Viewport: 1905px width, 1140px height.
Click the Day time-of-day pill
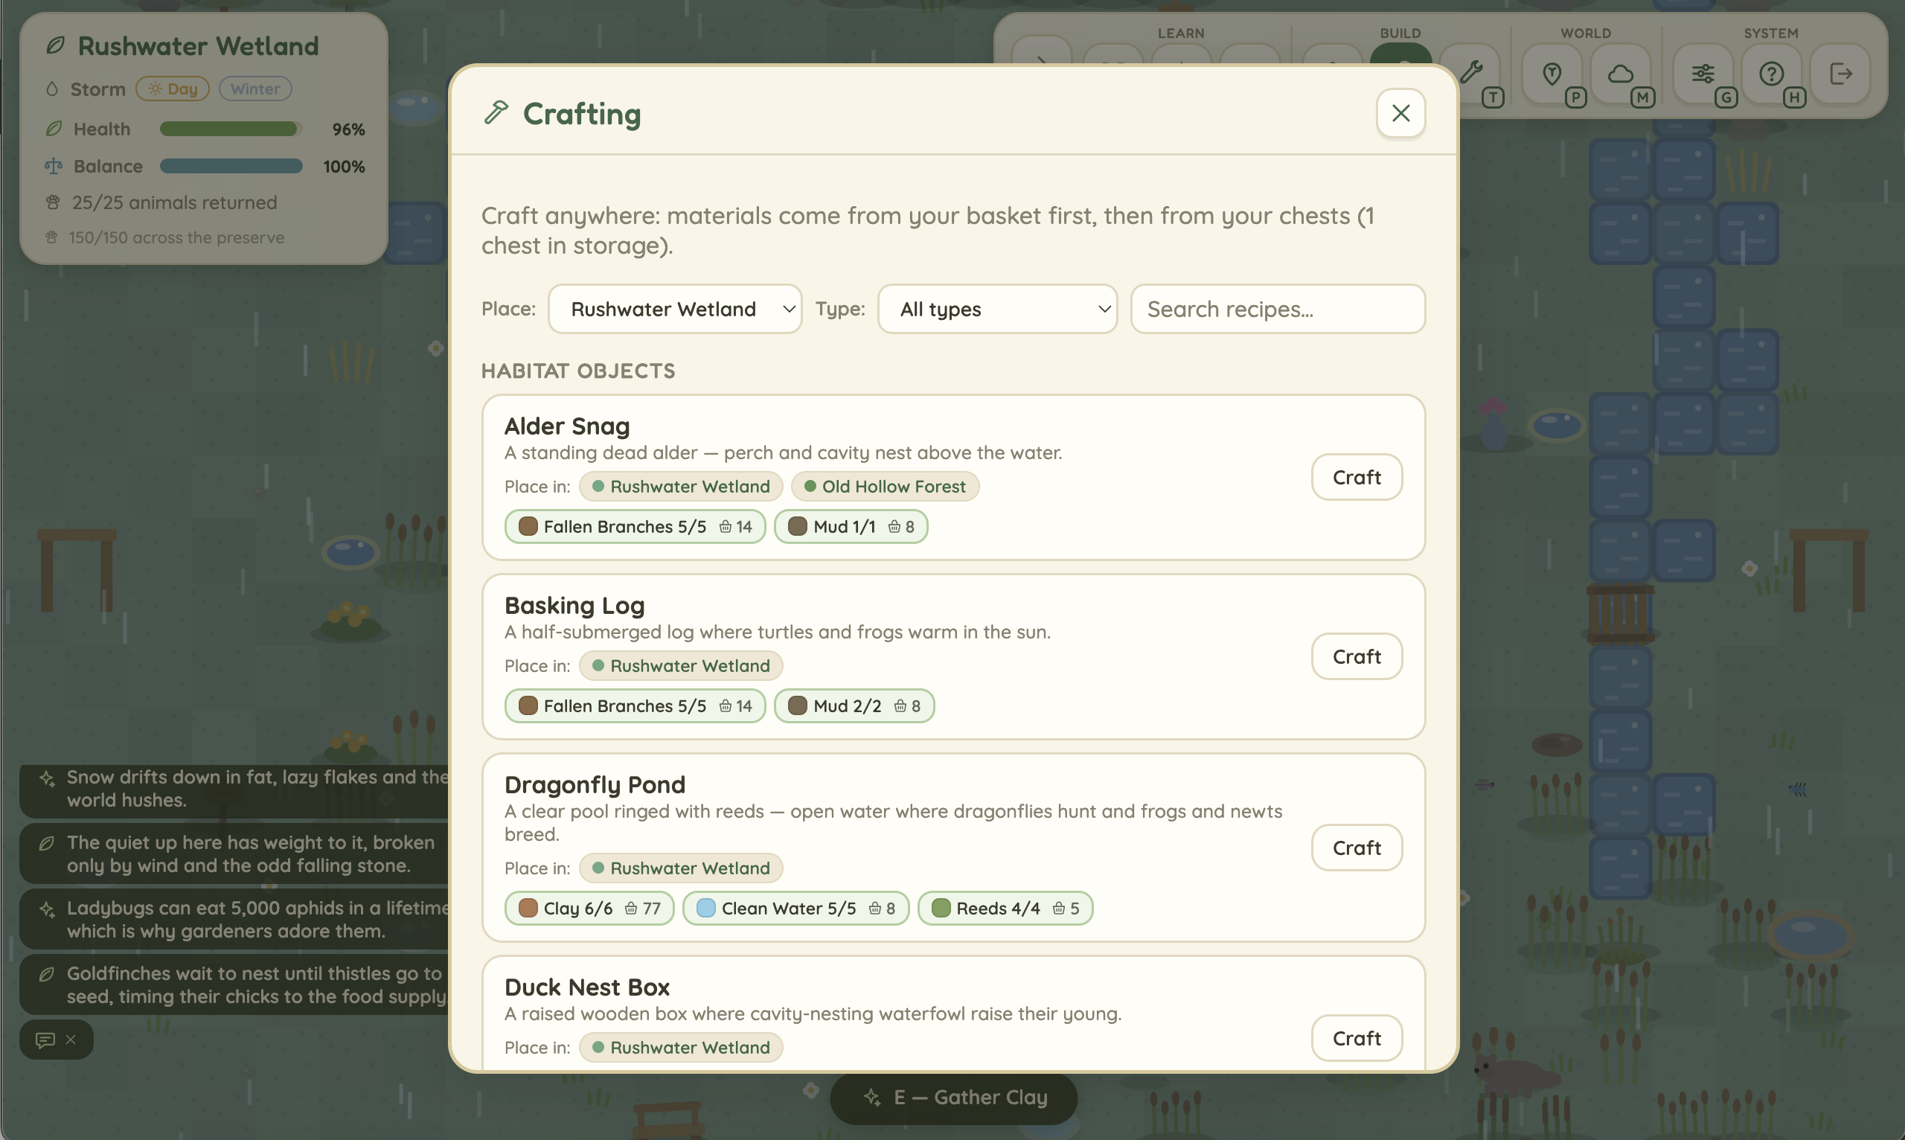click(x=173, y=89)
